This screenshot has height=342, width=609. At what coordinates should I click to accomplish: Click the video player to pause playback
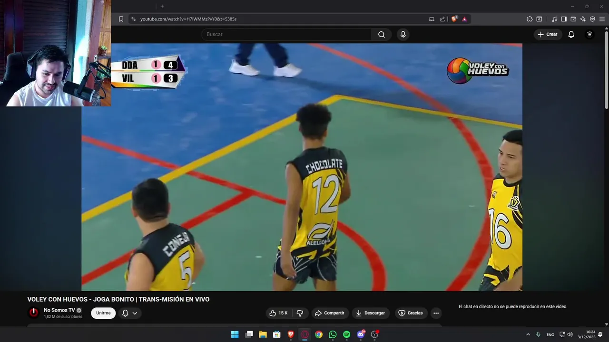point(302,167)
